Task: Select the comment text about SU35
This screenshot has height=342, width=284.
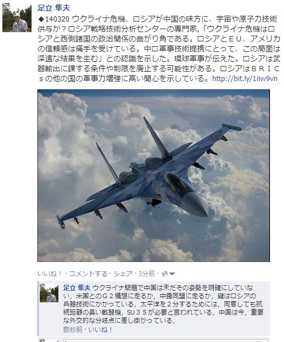Action: pos(163,304)
